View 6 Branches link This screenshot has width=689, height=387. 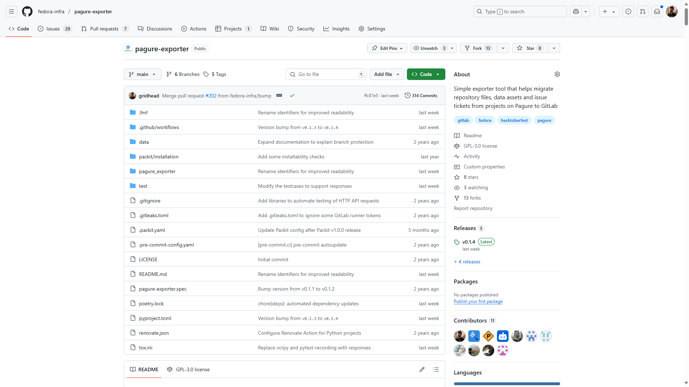coord(183,74)
